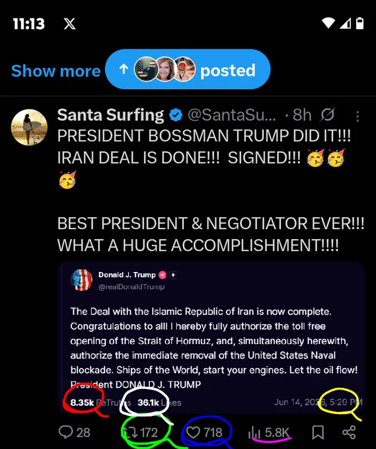This screenshot has height=449, width=376.
Task: Open the Santa Surfing profile avatar
Action: (29, 127)
